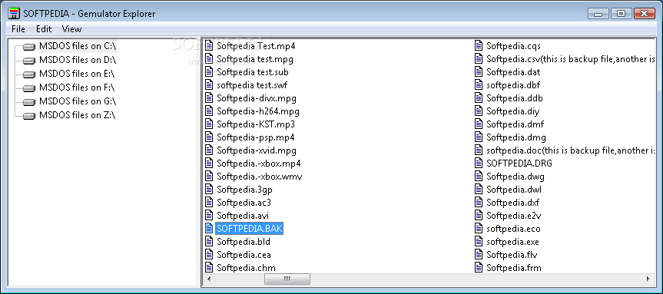This screenshot has height=294, width=663.
Task: Click the file icon of Softpedia.-xbox.mp4
Action: coord(209,163)
